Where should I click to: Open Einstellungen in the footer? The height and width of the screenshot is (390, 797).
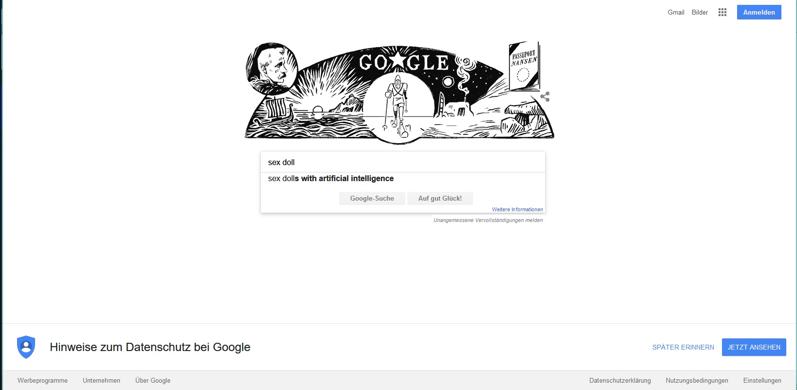tap(762, 380)
